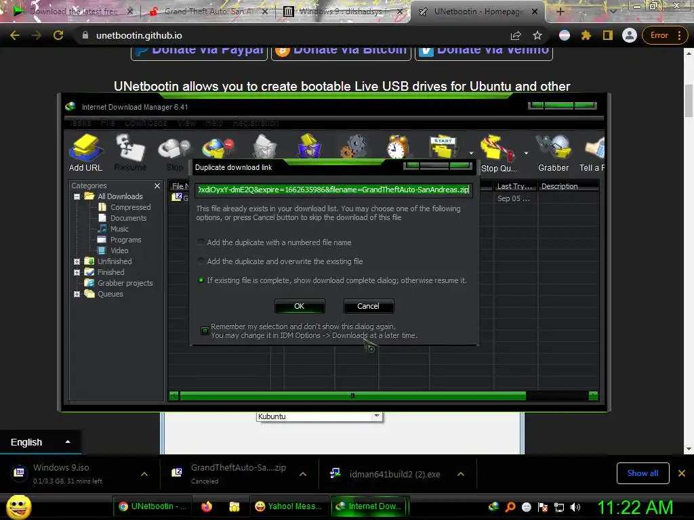Viewport: 694px width, 520px height.
Task: Collapse the All Downloads tree node
Action: [x=77, y=196]
